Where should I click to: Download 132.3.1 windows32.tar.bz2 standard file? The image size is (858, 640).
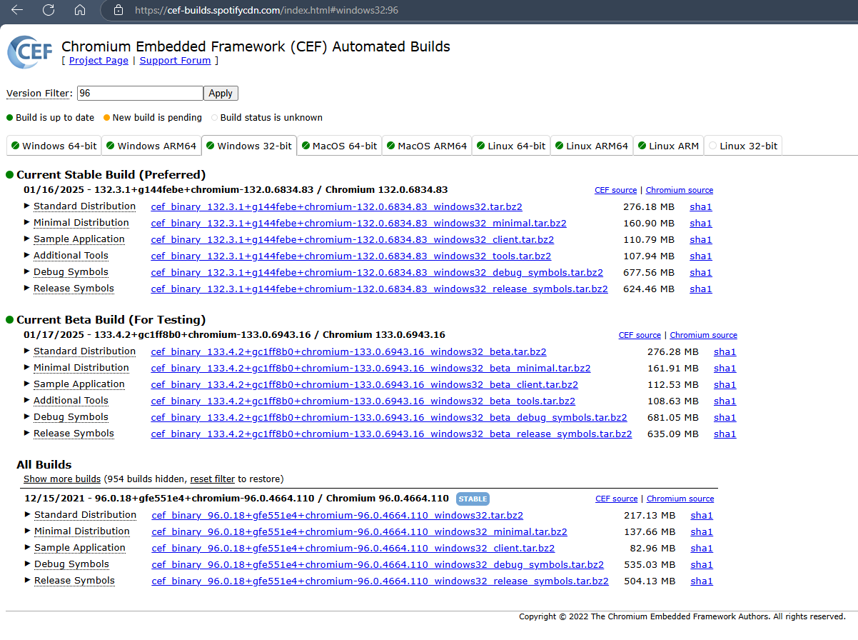336,207
